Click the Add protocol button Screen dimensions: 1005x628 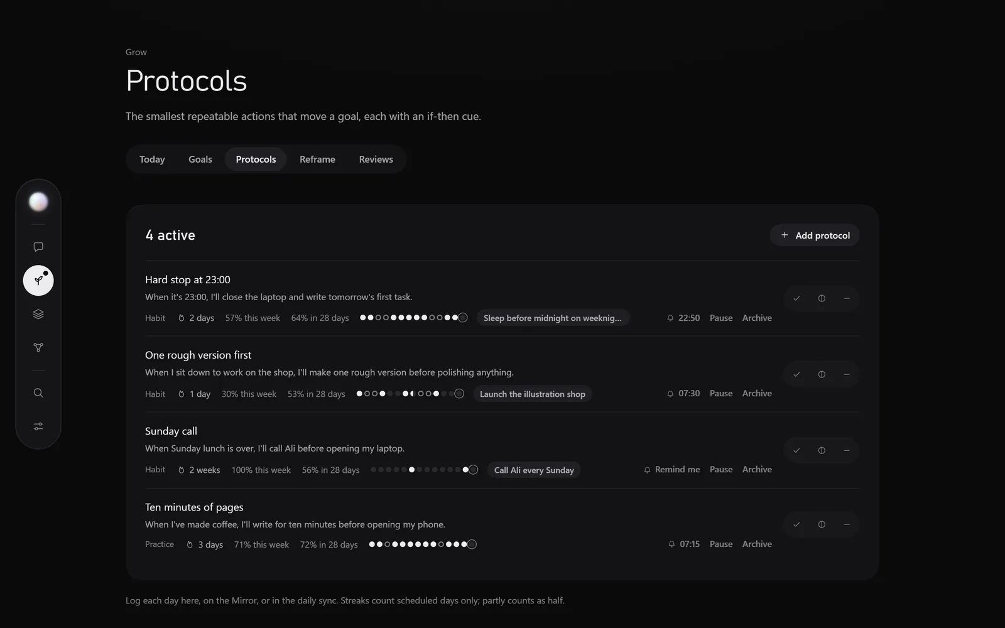click(815, 235)
